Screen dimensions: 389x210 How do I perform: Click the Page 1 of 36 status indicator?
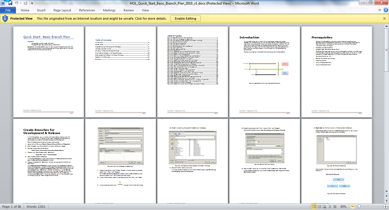tap(12, 207)
